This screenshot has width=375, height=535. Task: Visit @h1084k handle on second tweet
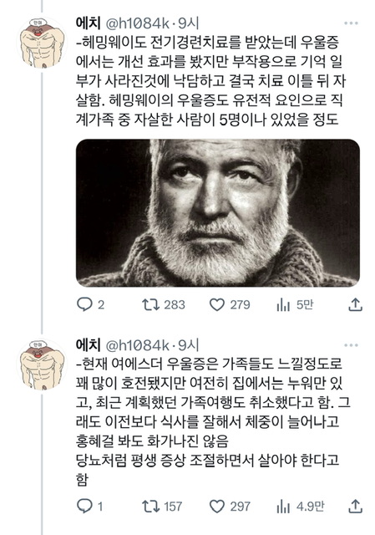pos(138,345)
